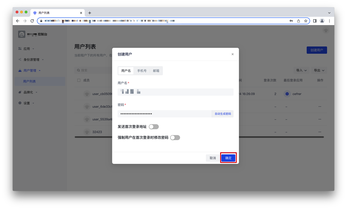Click the 确定 button

228,158
